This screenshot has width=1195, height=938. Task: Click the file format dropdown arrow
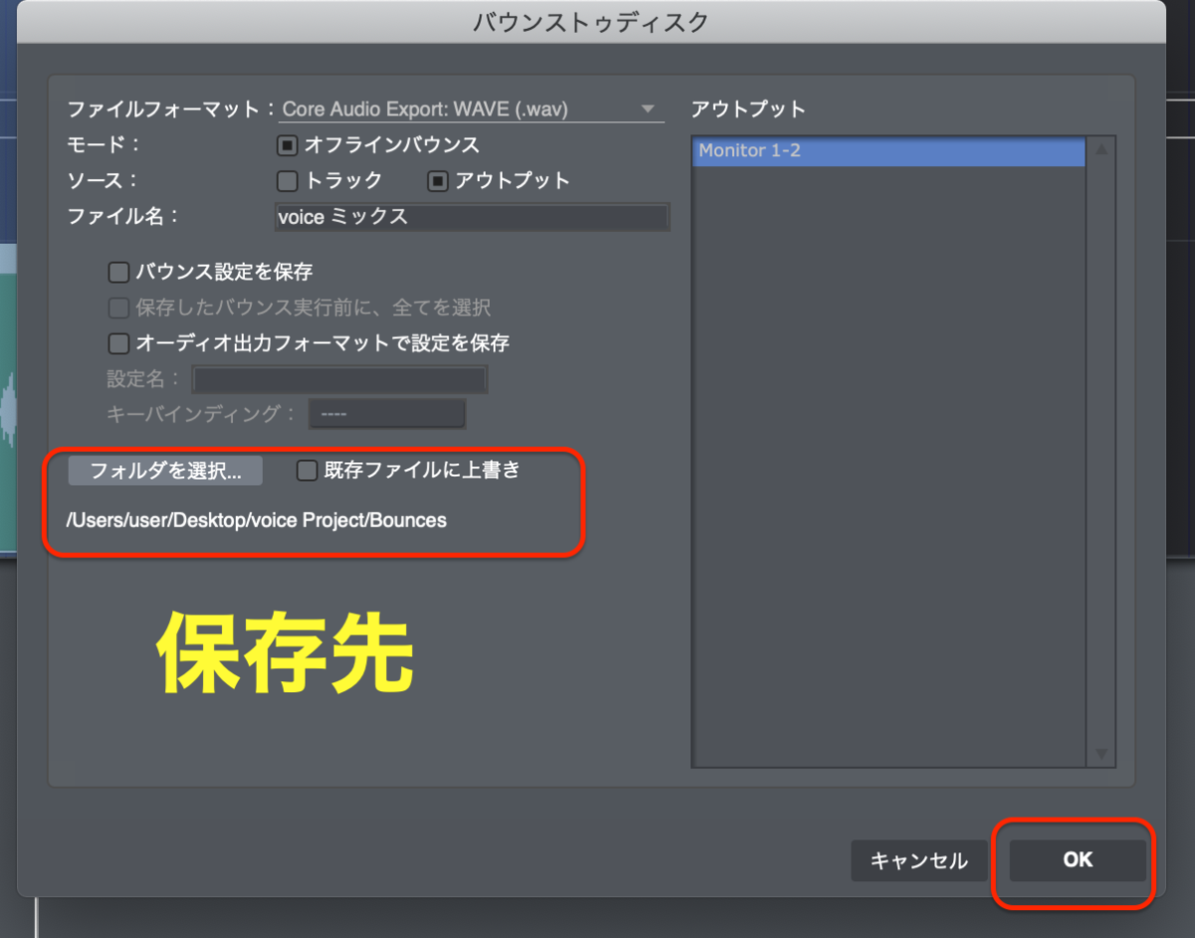648,110
